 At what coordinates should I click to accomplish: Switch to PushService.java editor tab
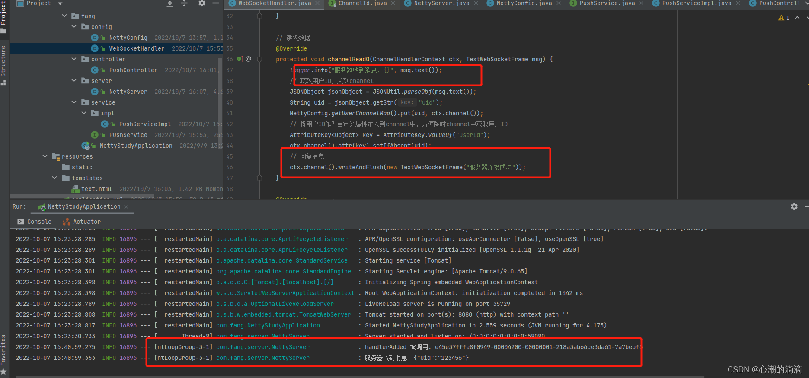[x=607, y=3]
